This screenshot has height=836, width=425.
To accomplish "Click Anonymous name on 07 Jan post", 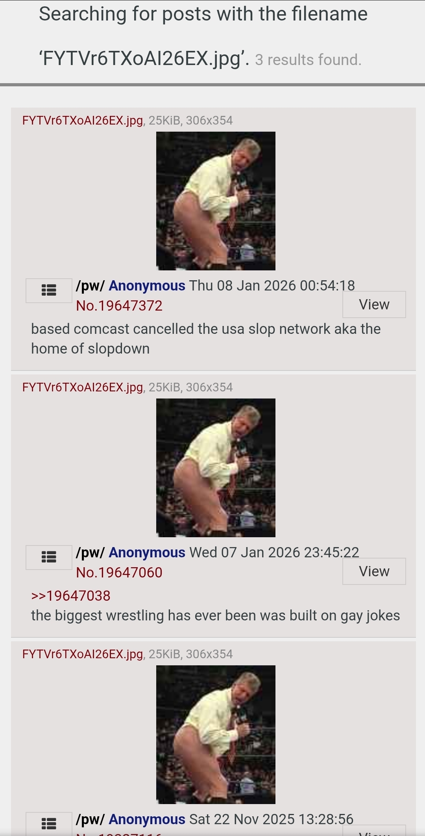I will 147,552.
